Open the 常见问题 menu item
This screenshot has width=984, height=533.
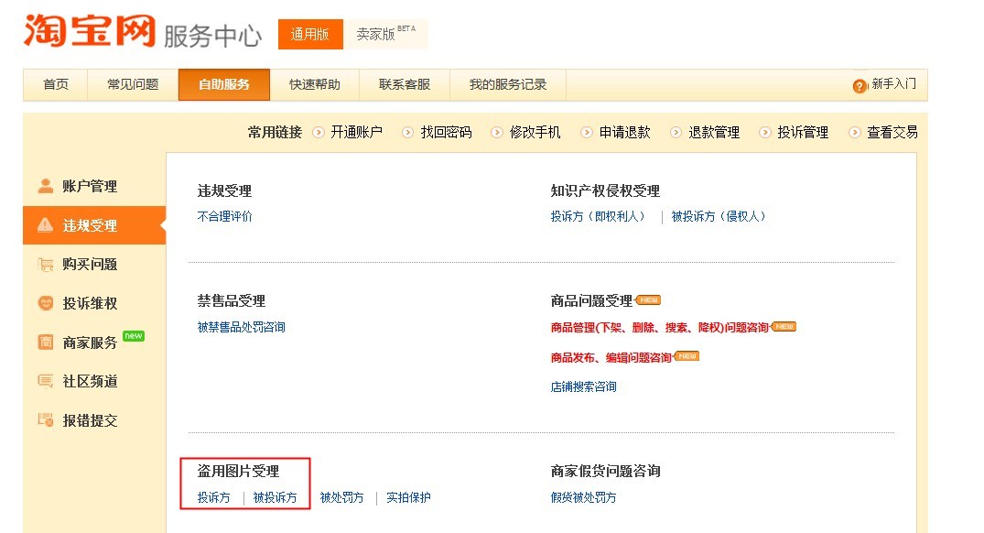coord(133,84)
